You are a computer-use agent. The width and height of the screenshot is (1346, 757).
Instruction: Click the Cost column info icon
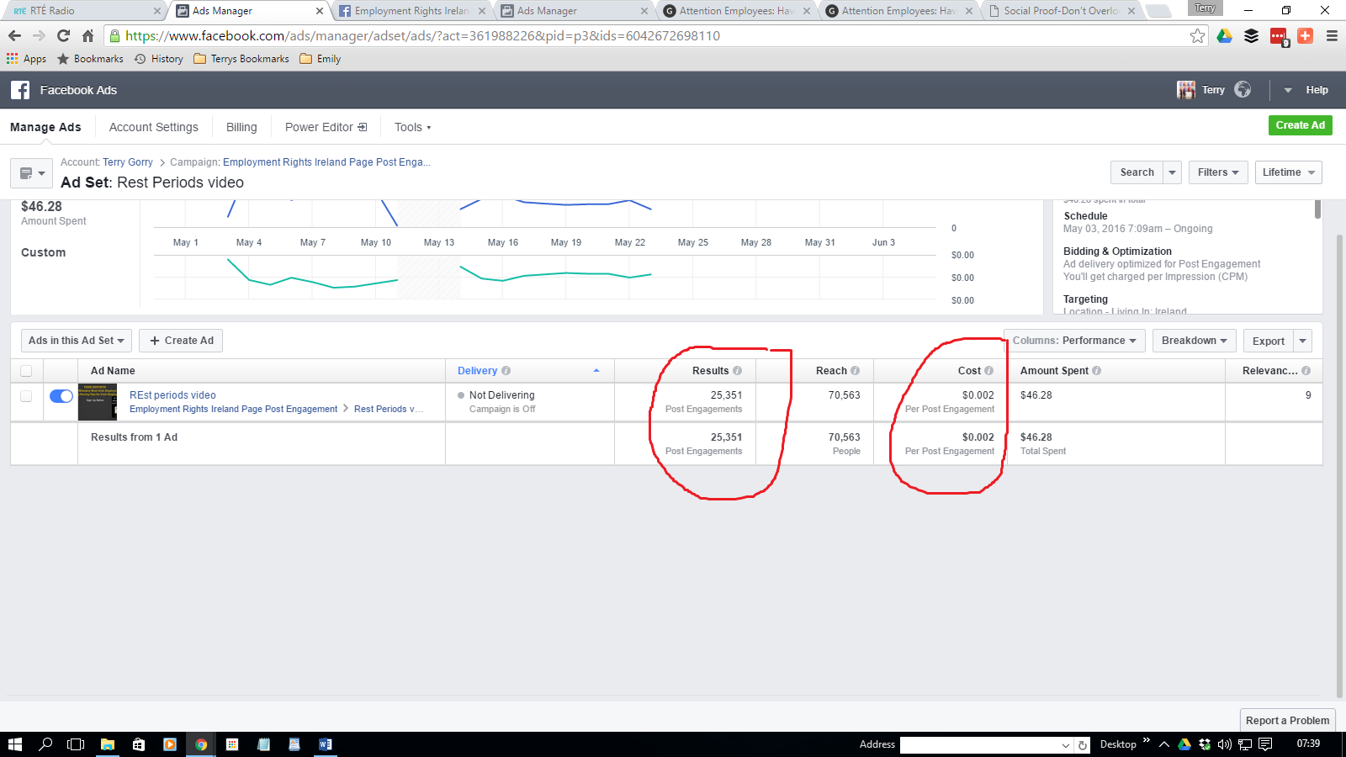click(x=989, y=371)
